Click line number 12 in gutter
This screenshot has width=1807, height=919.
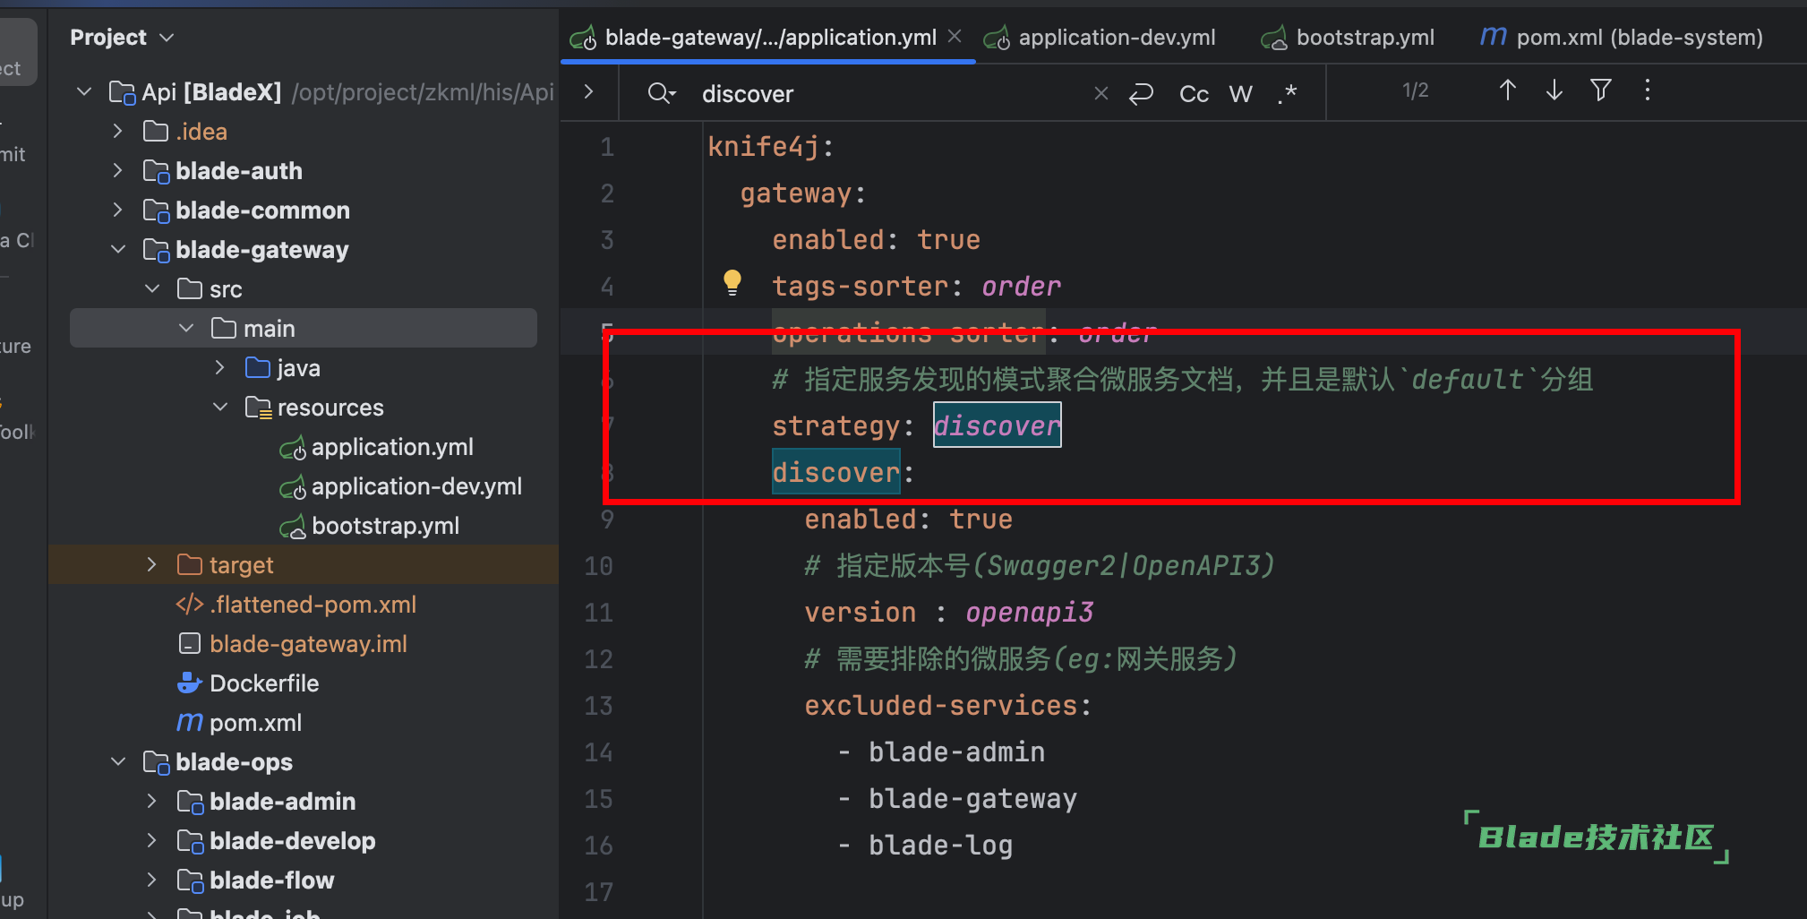tap(599, 659)
